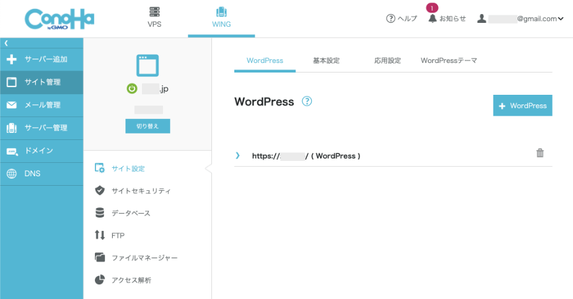Image resolution: width=573 pixels, height=299 pixels.
Task: Click the サイト設定 gear page icon
Action: coord(100,168)
